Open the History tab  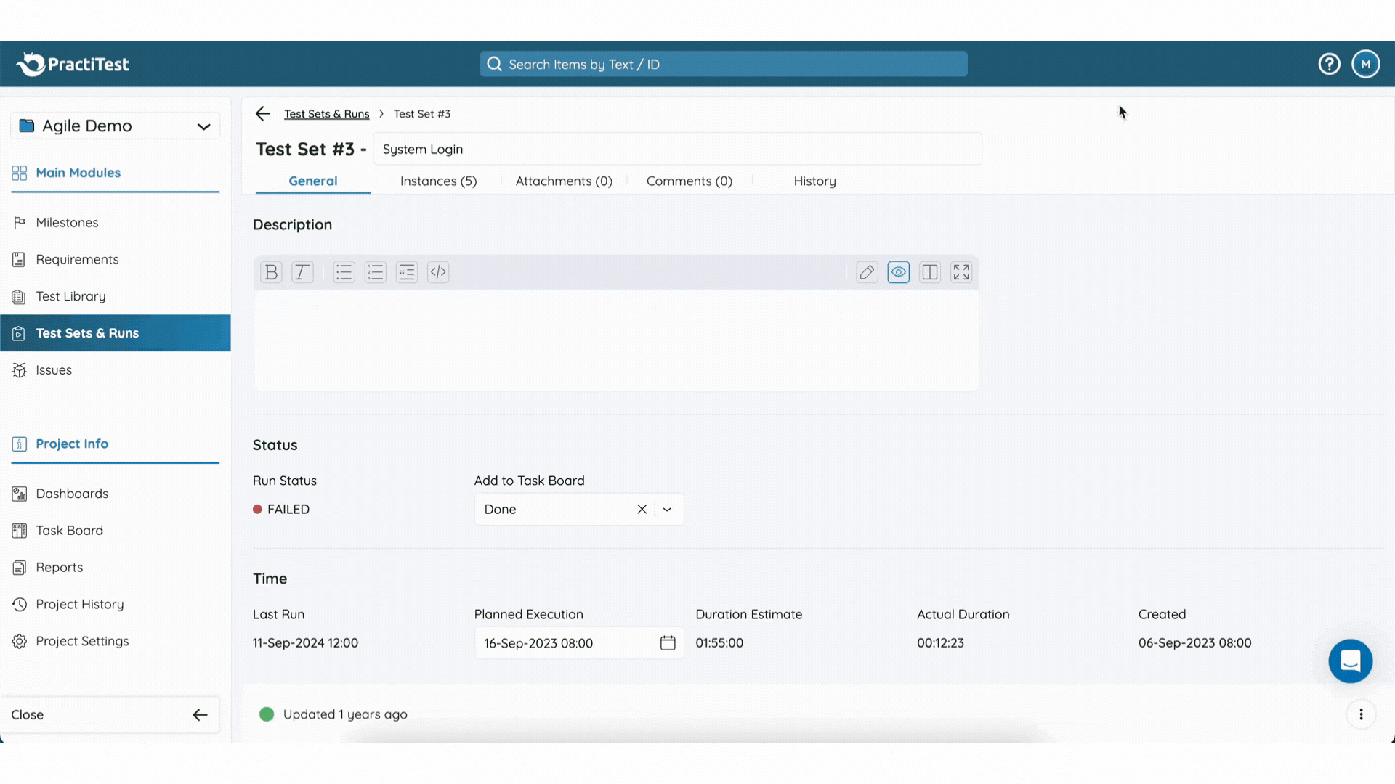click(x=814, y=181)
